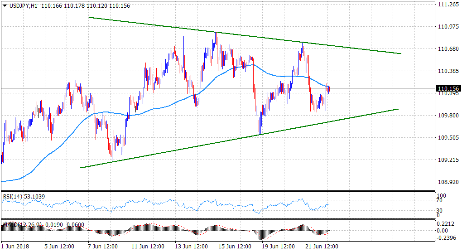The width and height of the screenshot is (462, 252).
Task: Click the 11 Jun 12:00 time label
Action: pyautogui.click(x=147, y=247)
